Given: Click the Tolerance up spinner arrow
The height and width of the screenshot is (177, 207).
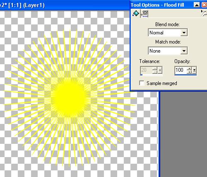Looking at the screenshot, I should (155, 68).
